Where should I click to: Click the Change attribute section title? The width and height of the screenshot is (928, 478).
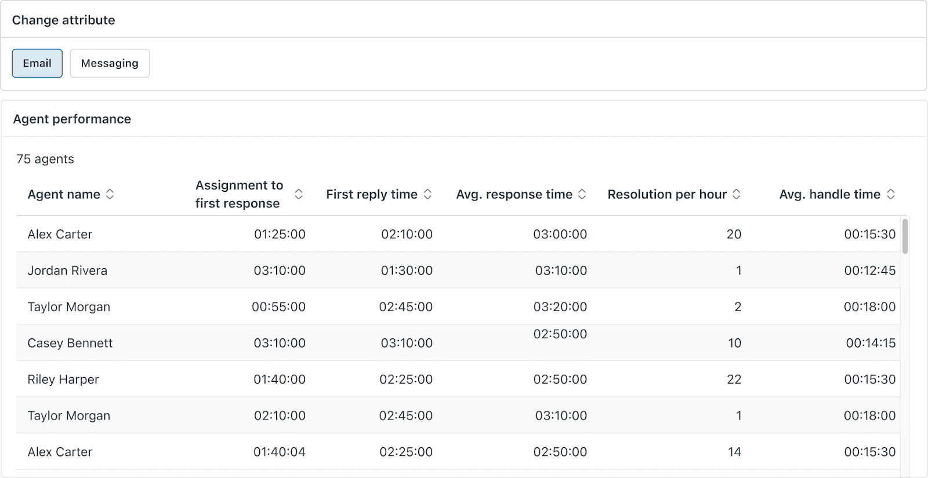(64, 20)
